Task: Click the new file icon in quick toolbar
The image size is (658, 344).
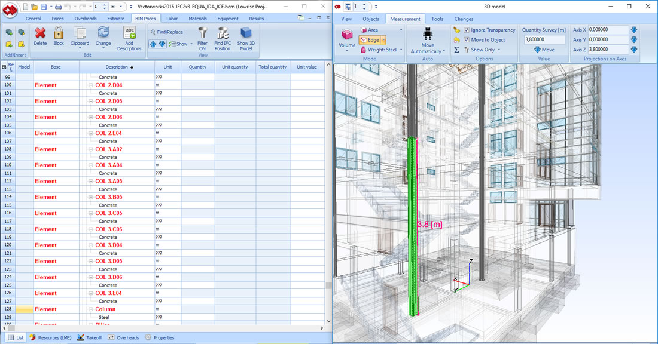Action: click(26, 7)
